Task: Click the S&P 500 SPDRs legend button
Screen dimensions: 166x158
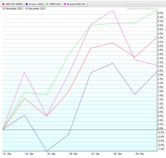Action: point(12,4)
